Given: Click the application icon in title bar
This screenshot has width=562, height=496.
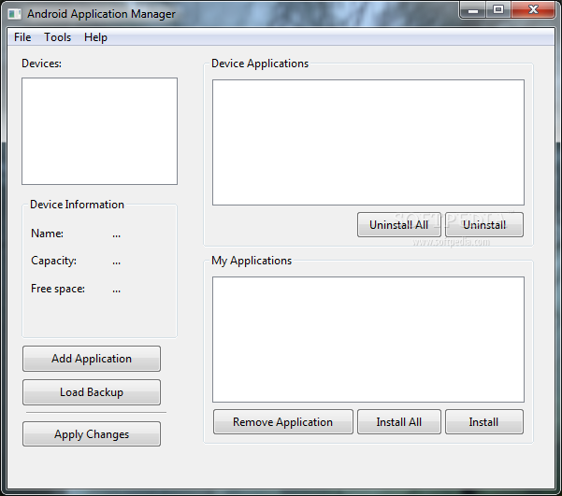Looking at the screenshot, I should [x=15, y=14].
